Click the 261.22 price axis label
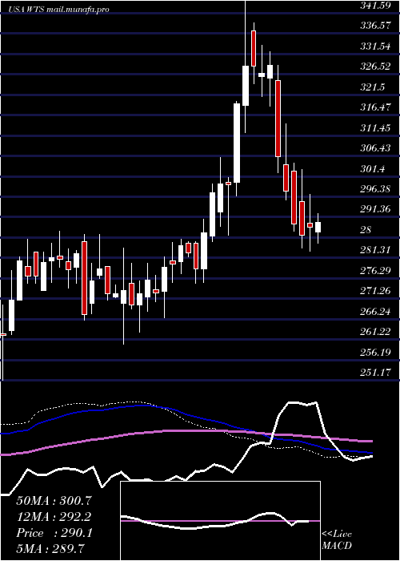This screenshot has width=400, height=561. coord(374,331)
